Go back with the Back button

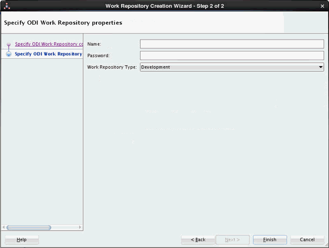[x=198, y=240]
